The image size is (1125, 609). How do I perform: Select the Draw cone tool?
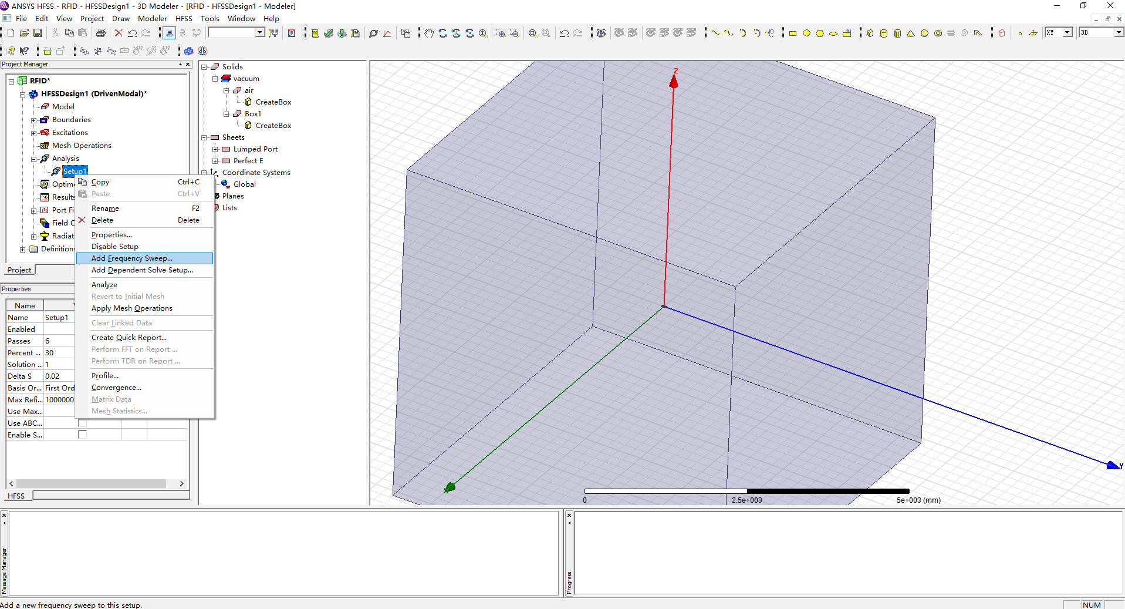[x=911, y=33]
